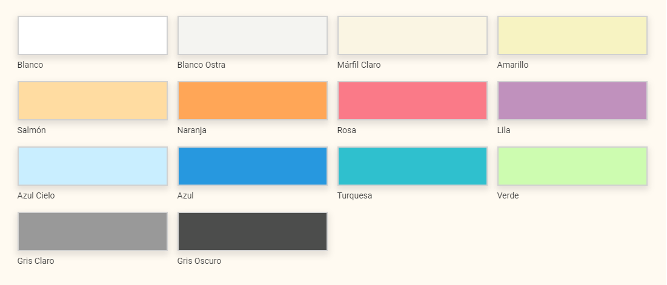Select the Azul blue swatch
Viewport: 667px width, 285px height.
[252, 166]
